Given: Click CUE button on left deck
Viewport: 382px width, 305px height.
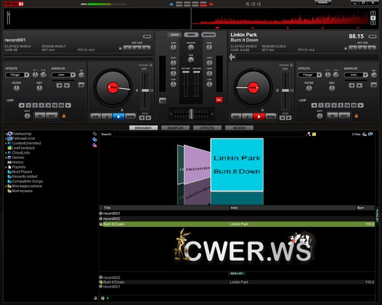Looking at the screenshot, I should tap(95, 116).
